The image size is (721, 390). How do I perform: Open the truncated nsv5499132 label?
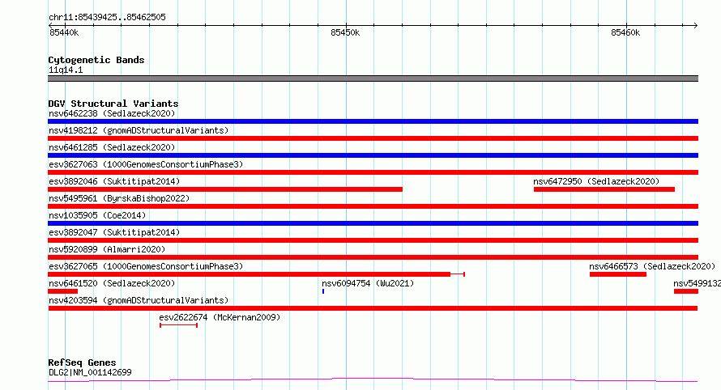tap(697, 283)
